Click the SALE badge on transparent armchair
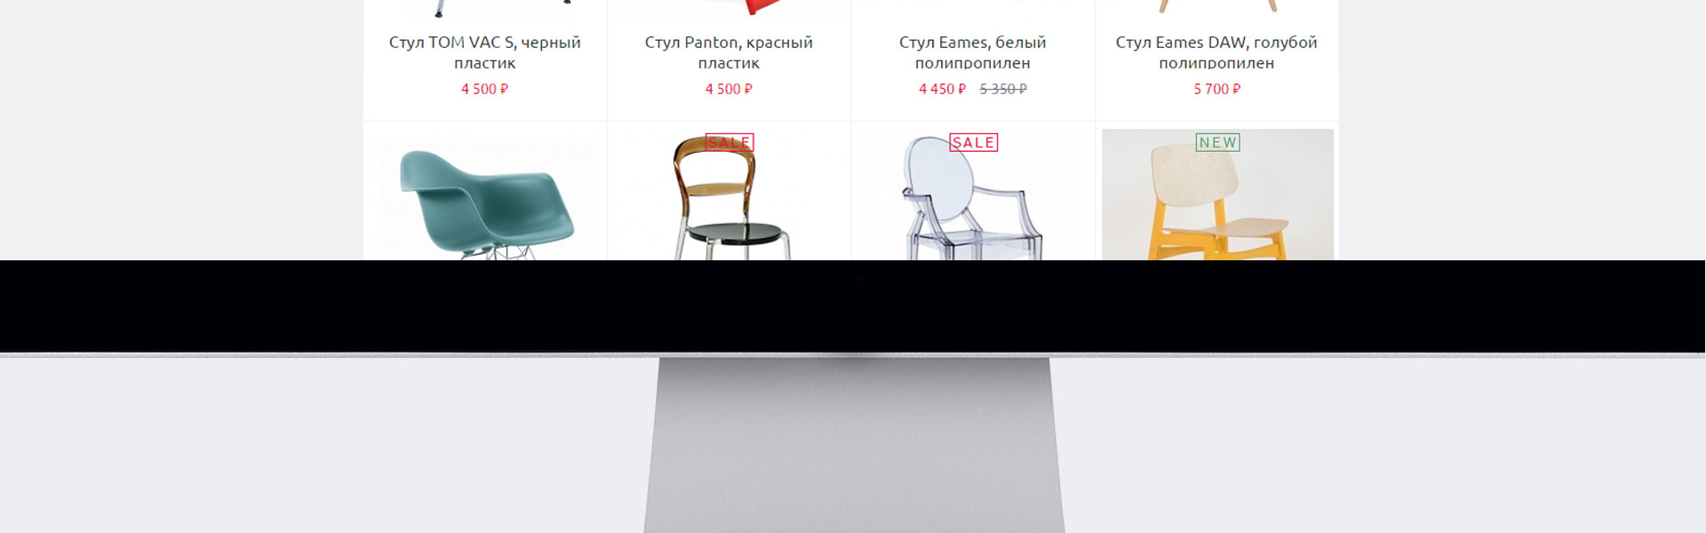 click(x=973, y=142)
